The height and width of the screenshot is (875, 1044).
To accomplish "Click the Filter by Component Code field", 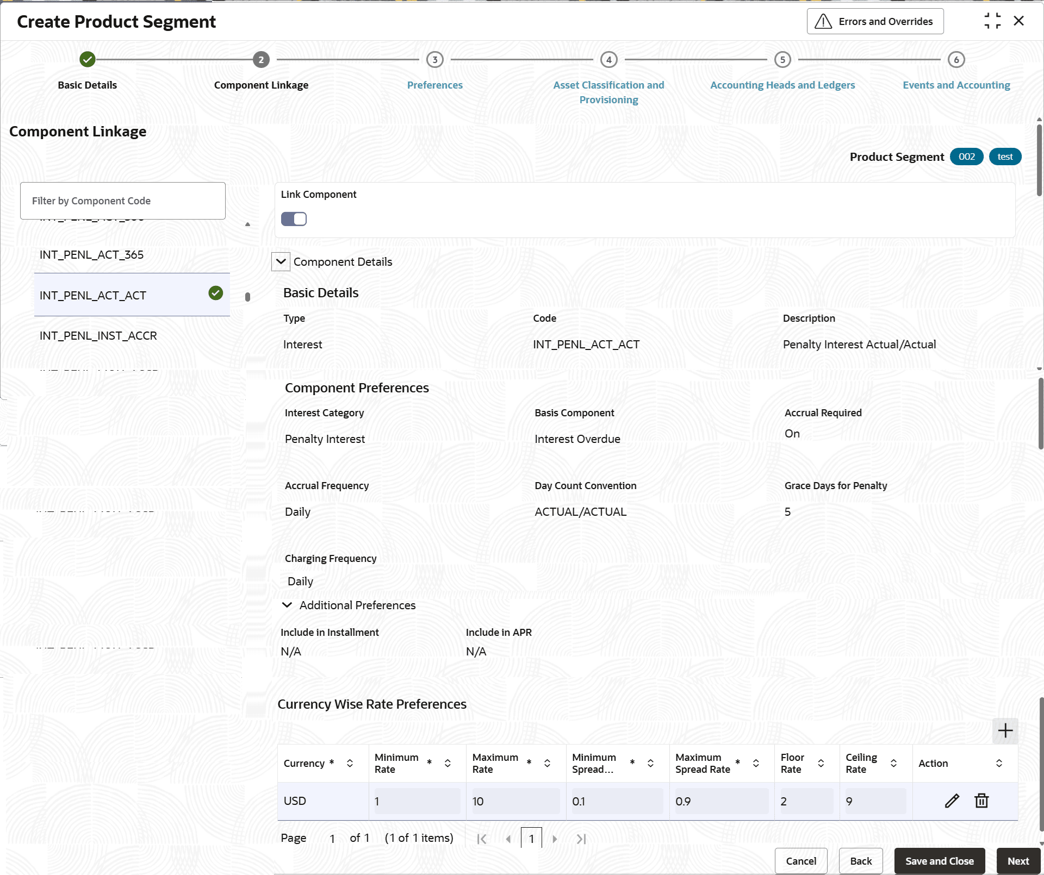I will (123, 201).
